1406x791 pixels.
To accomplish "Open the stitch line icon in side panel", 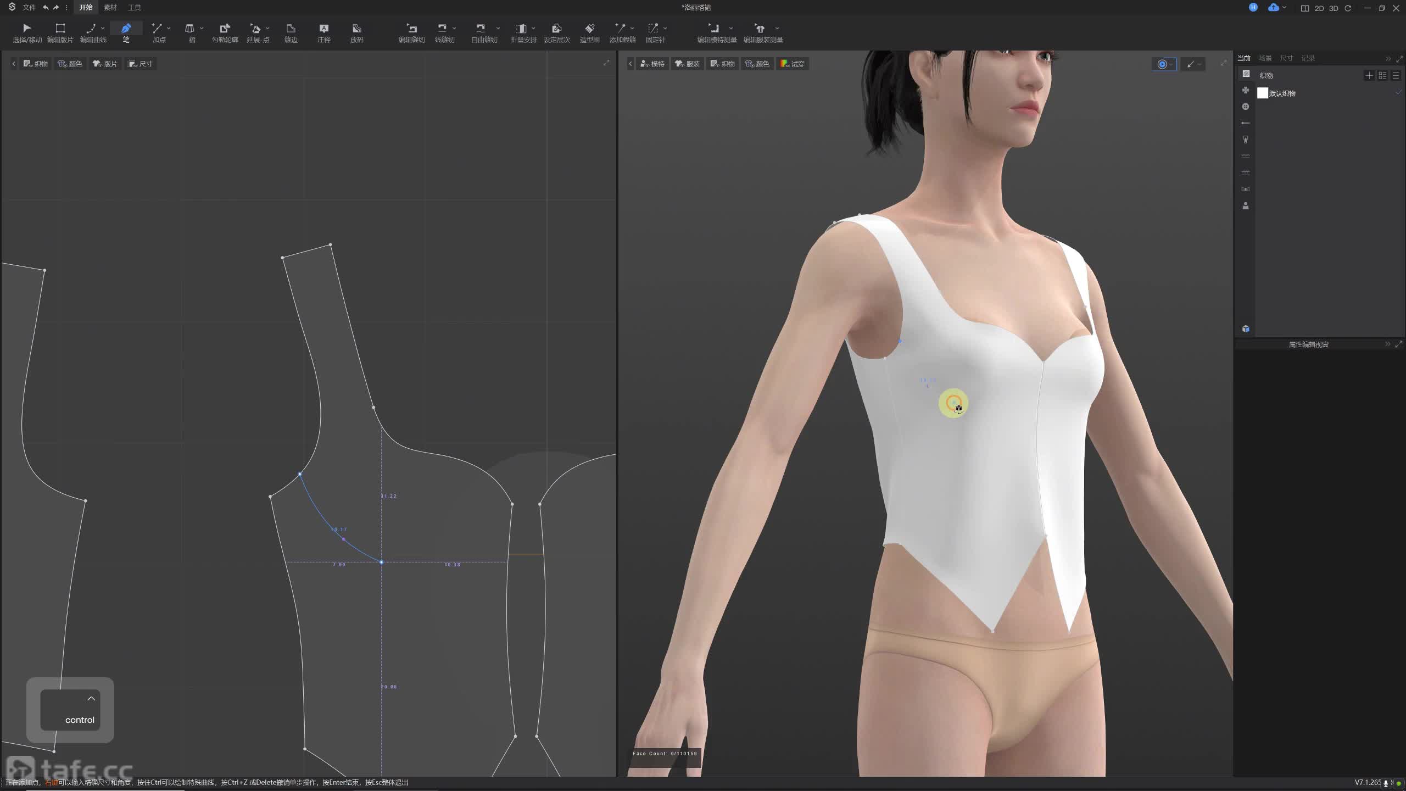I will click(x=1246, y=156).
